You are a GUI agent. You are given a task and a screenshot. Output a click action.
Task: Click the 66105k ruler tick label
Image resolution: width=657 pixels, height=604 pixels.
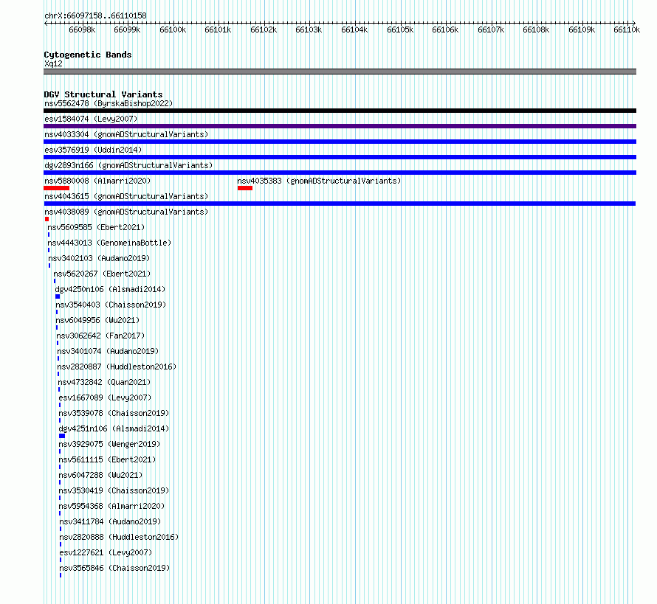[x=400, y=29]
